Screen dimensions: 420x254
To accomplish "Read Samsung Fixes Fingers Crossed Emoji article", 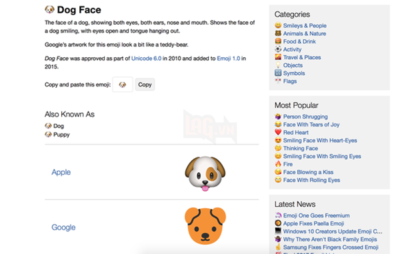I will 331,247.
